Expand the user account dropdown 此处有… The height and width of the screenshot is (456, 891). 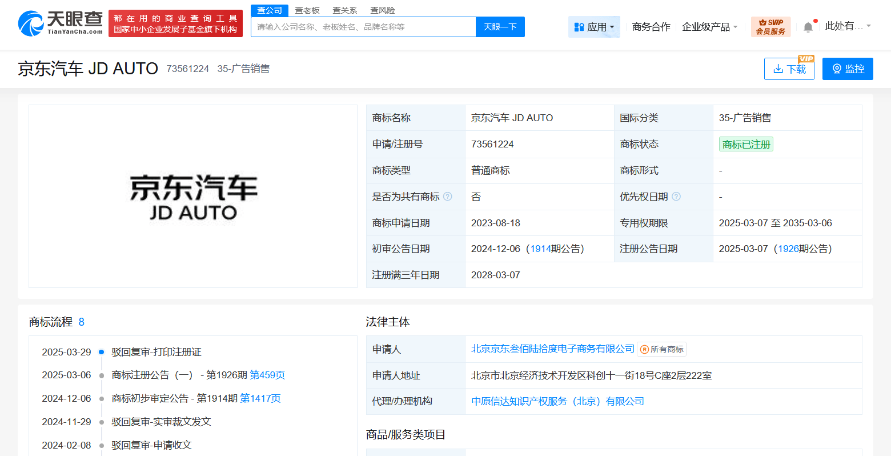(x=848, y=26)
